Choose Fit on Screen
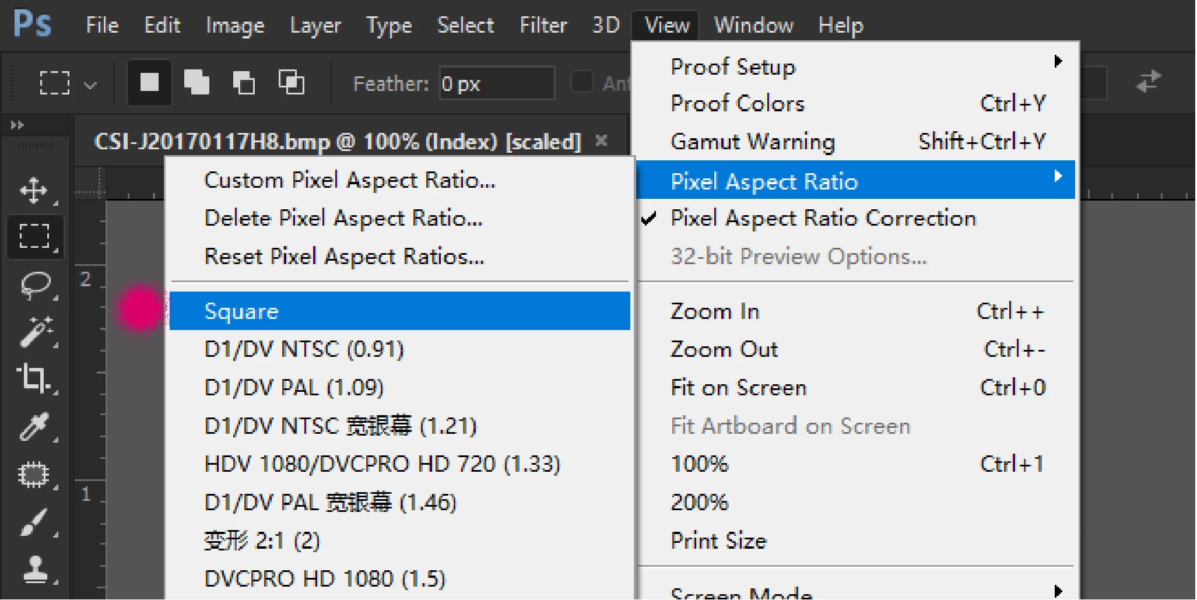 855,388
